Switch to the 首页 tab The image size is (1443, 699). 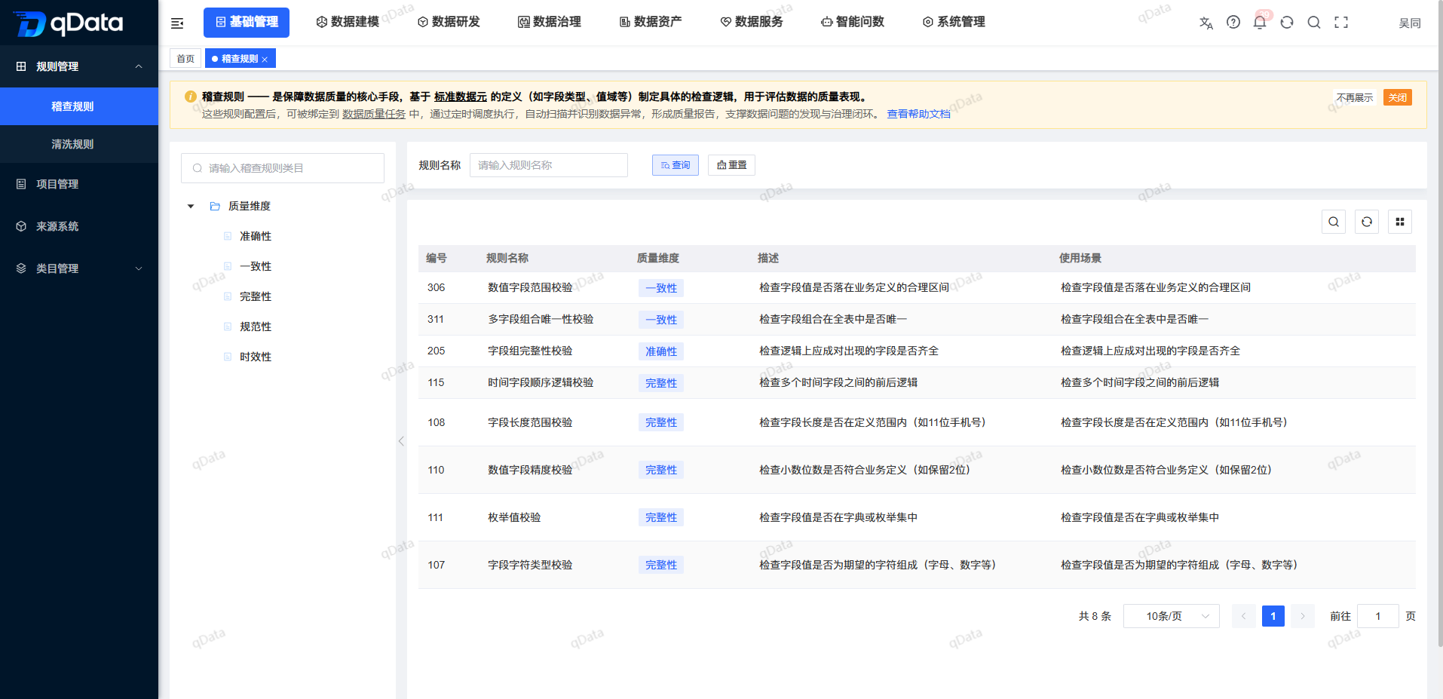coord(185,59)
